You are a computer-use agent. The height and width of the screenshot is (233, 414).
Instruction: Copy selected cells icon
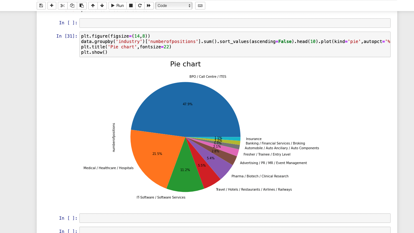click(72, 6)
